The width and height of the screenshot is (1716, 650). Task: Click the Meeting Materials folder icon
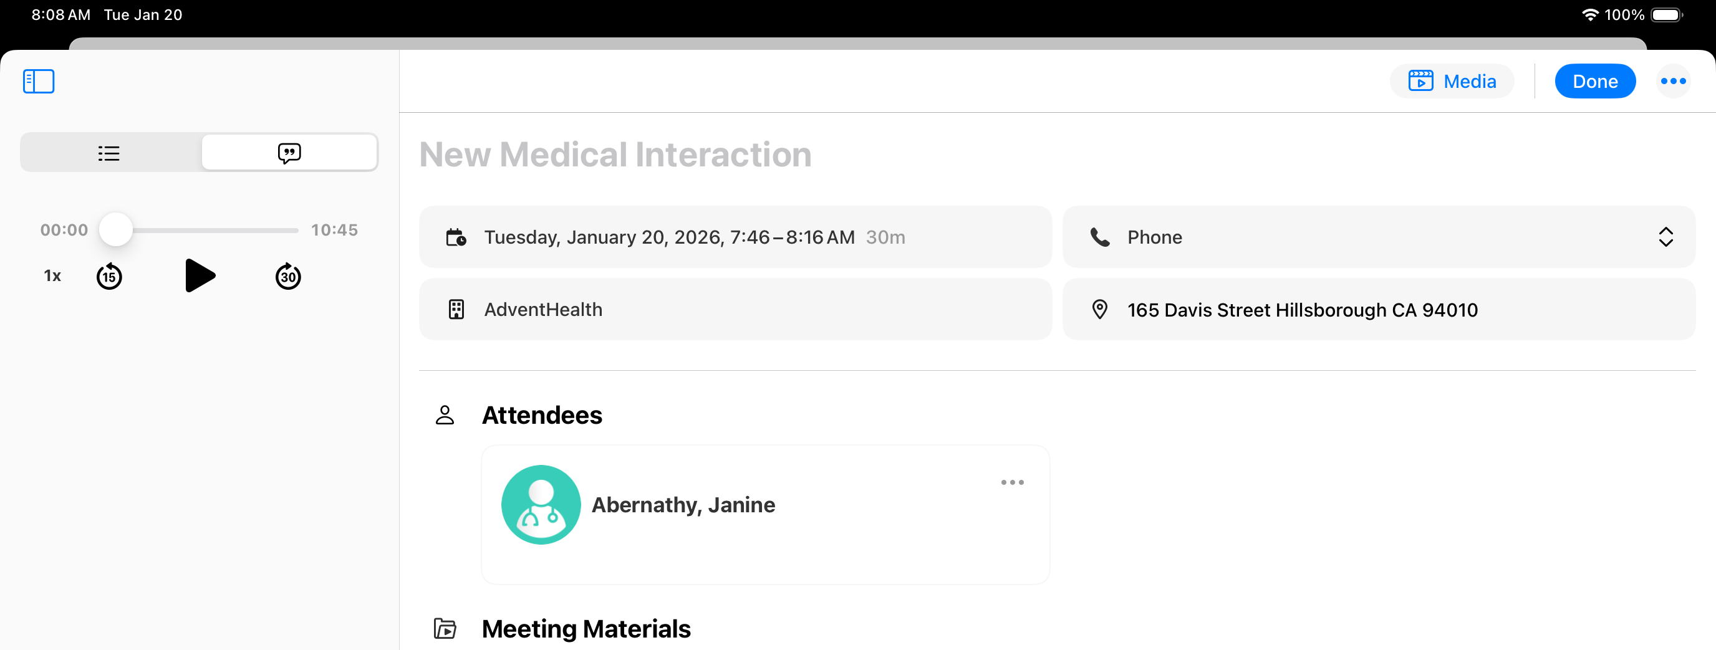coord(445,628)
